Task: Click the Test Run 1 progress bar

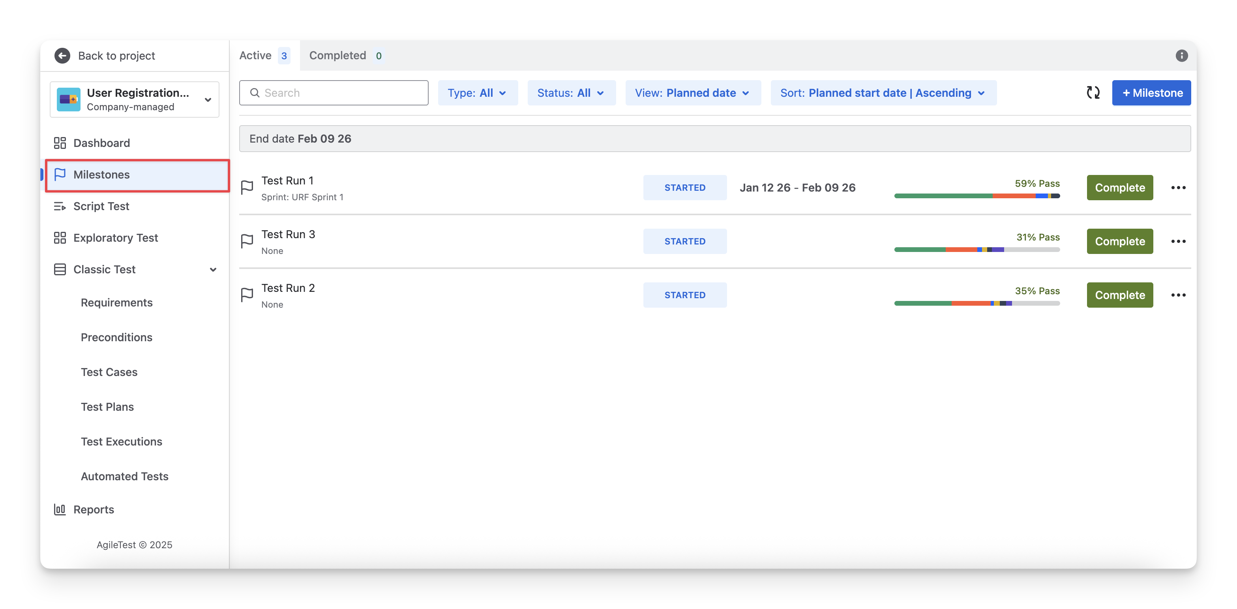Action: (976, 196)
